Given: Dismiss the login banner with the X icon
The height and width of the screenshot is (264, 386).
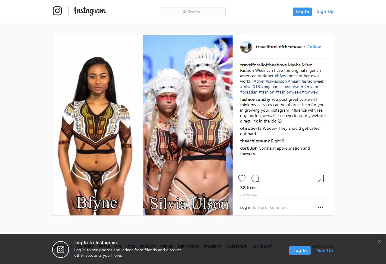Looking at the screenshot, I should coord(380,241).
